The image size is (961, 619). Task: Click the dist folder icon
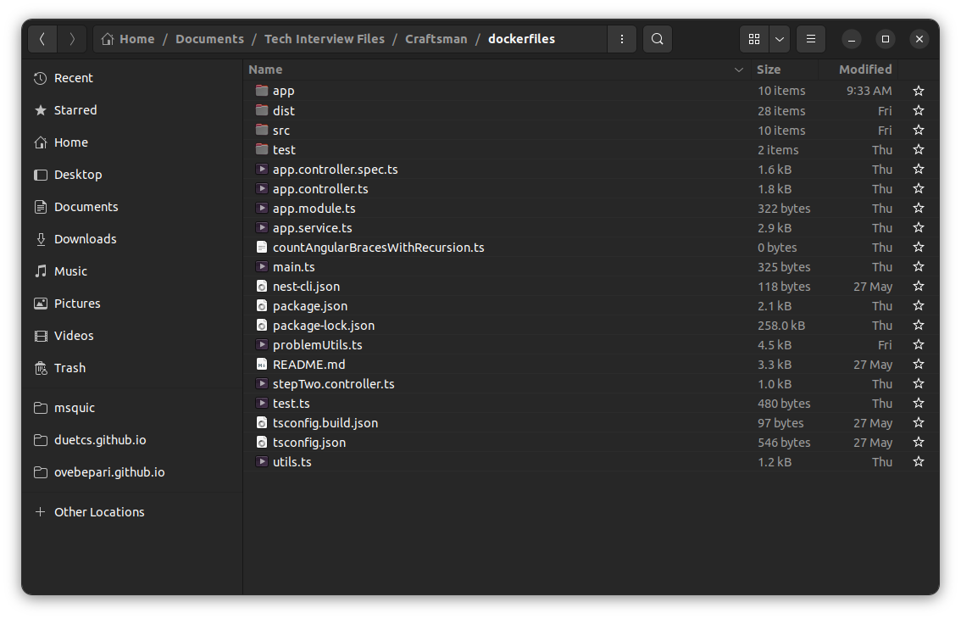262,110
